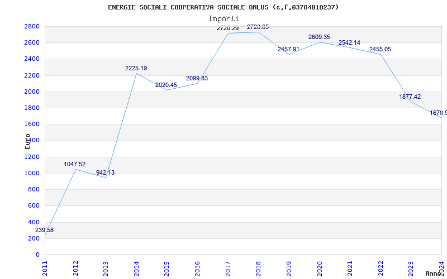Click the x-axis year 2016
447x279 pixels.
(x=197, y=269)
